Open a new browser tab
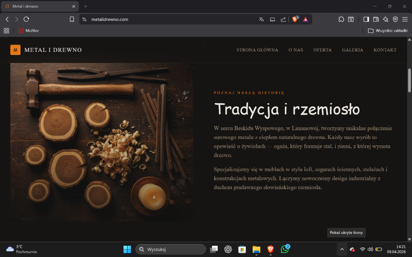 pos(85,6)
